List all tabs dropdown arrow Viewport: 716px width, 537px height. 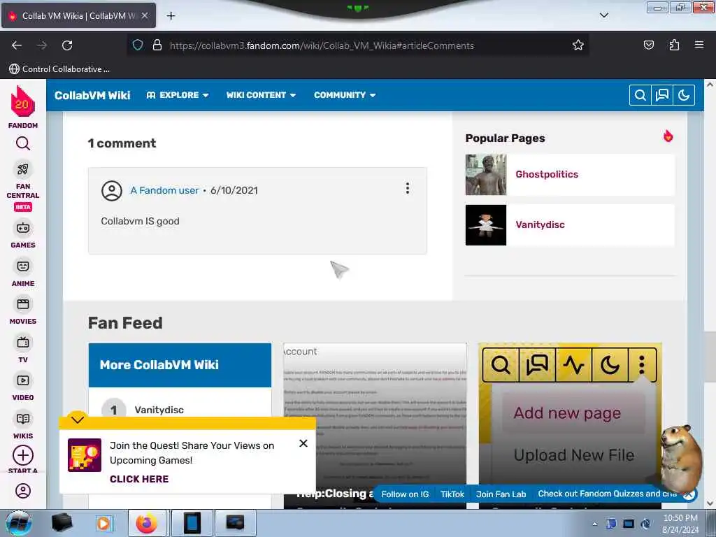[x=603, y=15]
